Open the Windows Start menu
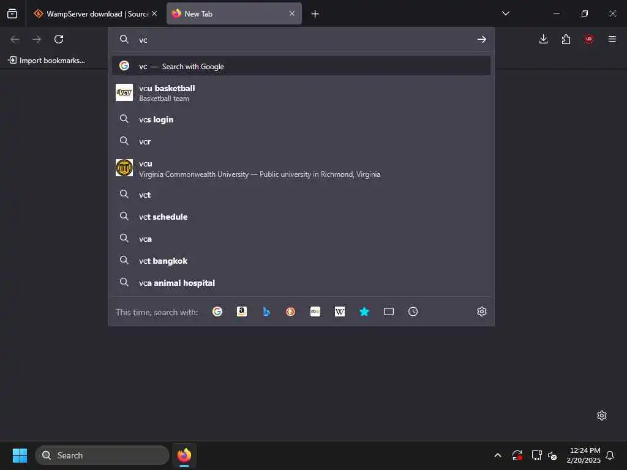This screenshot has height=470, width=627. tap(20, 455)
